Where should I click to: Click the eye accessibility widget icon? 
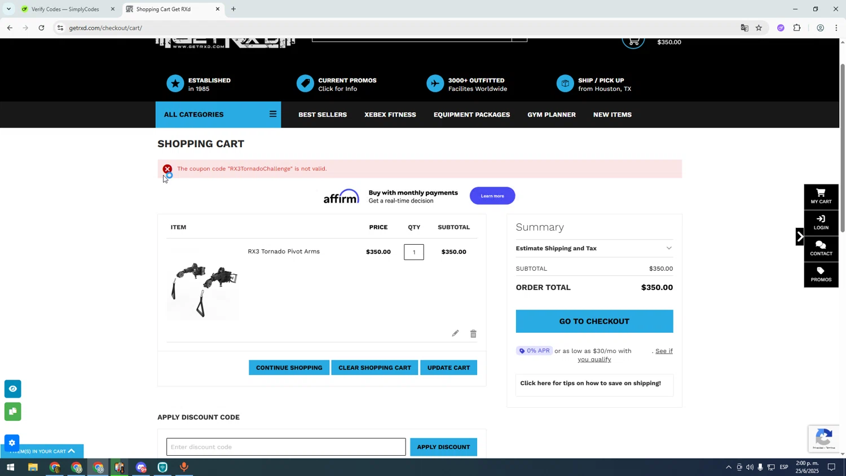point(12,389)
